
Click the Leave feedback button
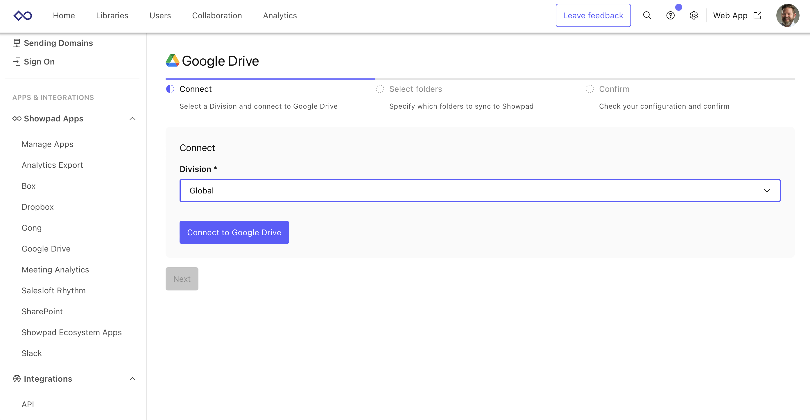pos(593,15)
